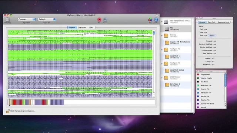
Task: Click the Attributes File swatch in Key
Action: 198,93
